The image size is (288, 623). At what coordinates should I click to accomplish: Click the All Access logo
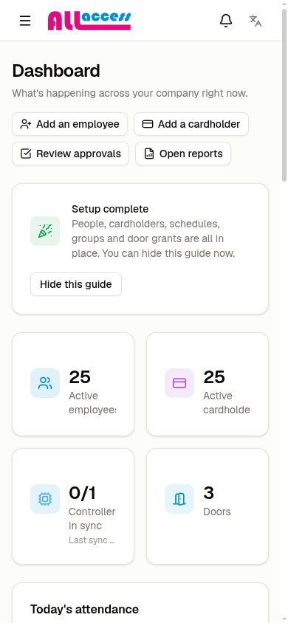click(89, 21)
